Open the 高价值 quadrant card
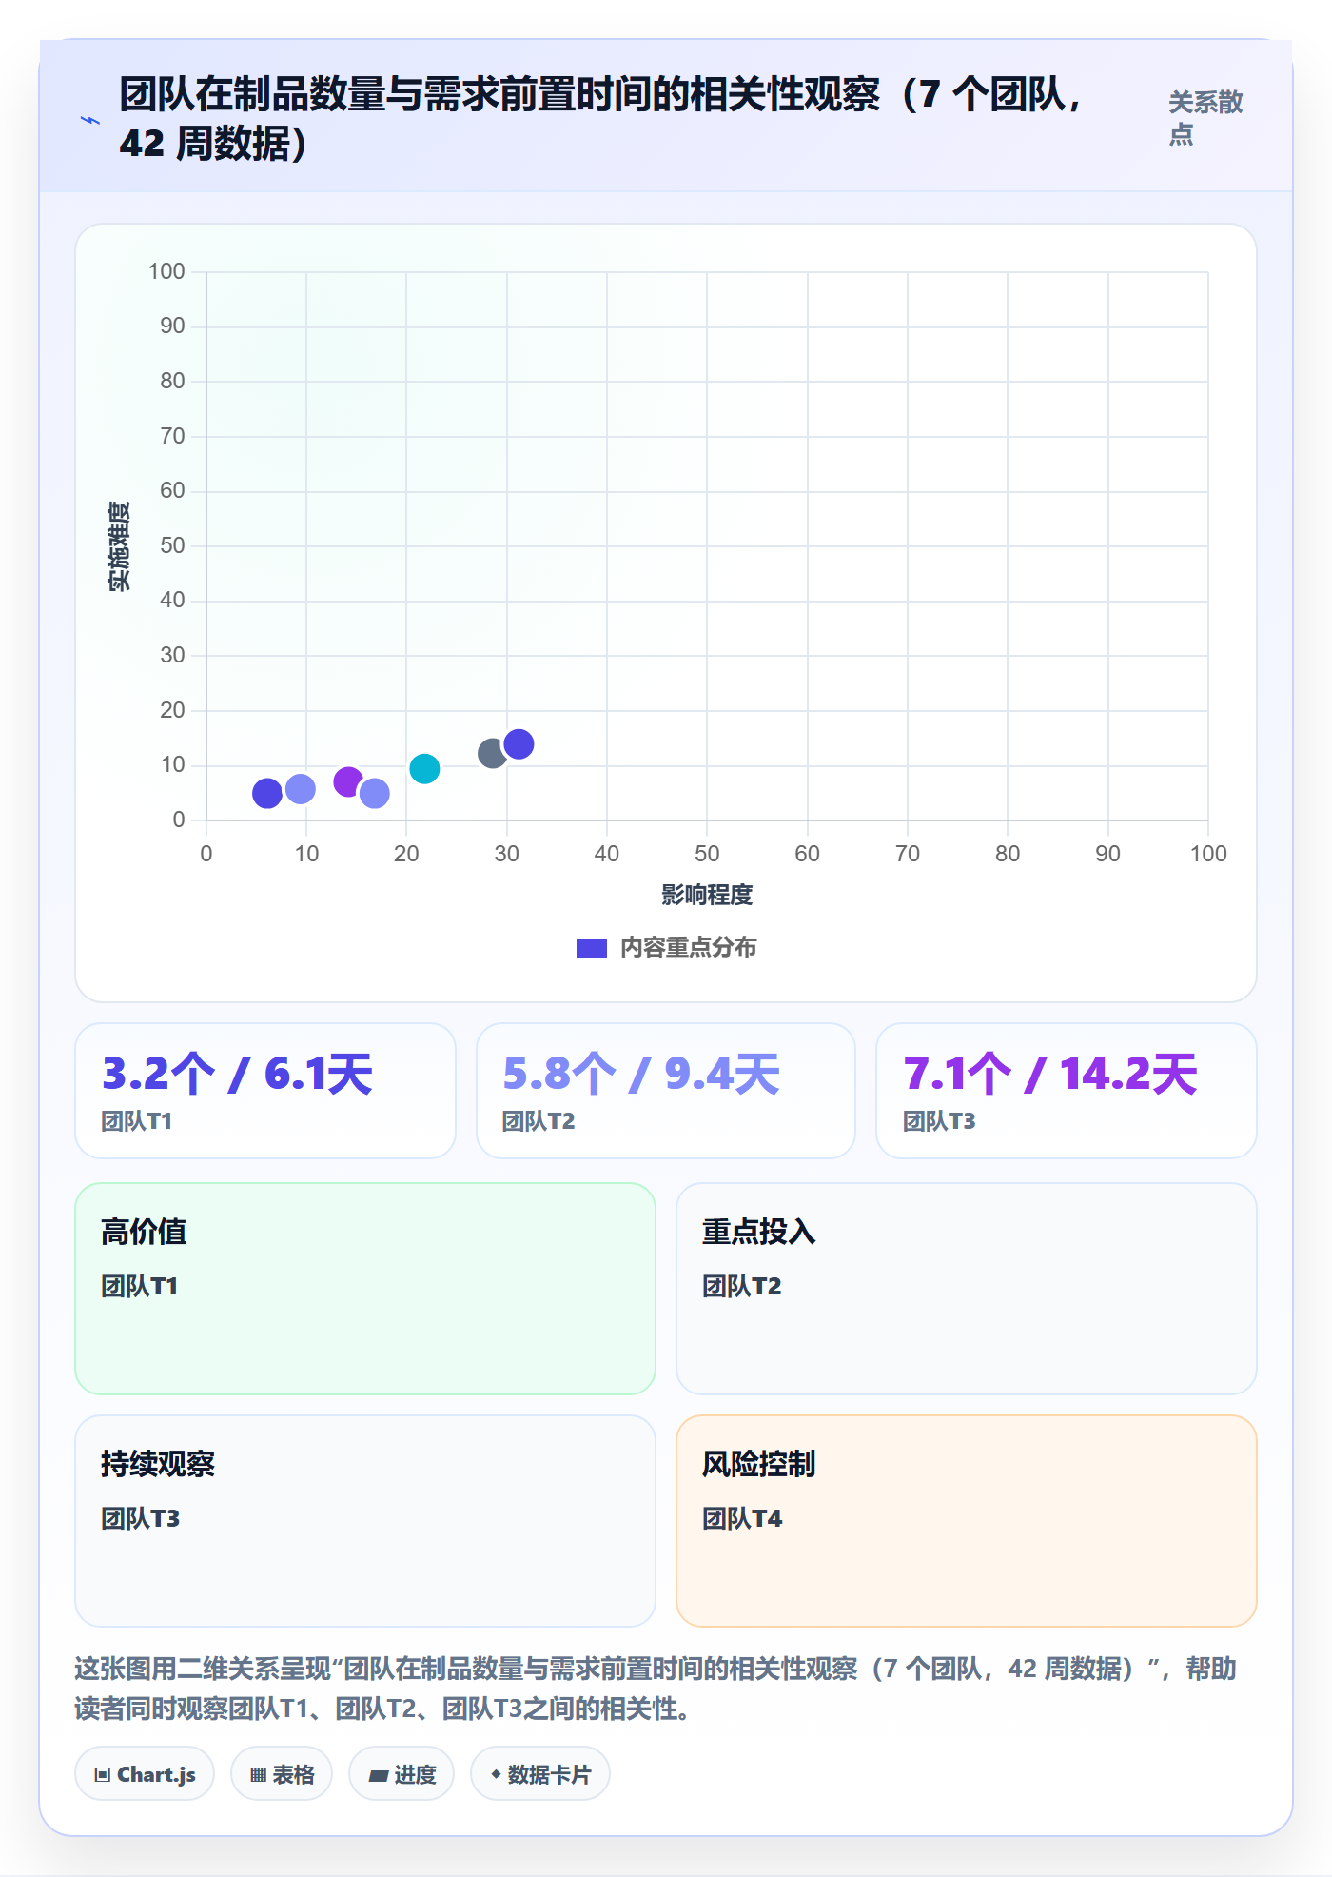Image resolution: width=1332 pixels, height=1877 pixels. click(x=365, y=1289)
